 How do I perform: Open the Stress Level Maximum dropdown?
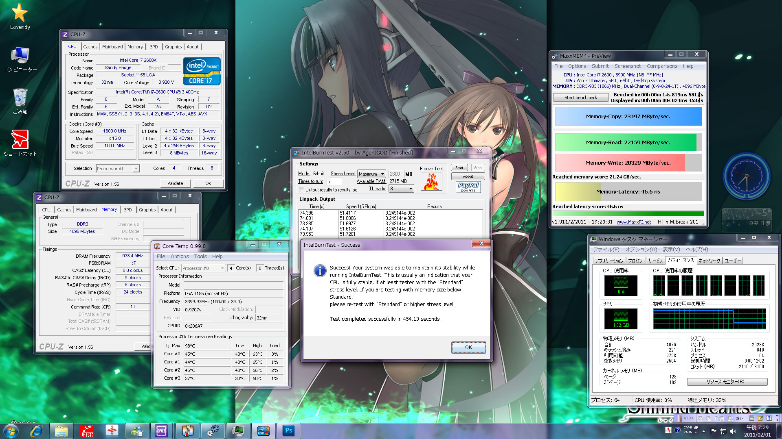(371, 174)
